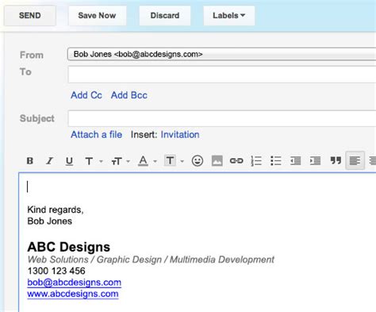Click the ABC Designs signature heading
The width and height of the screenshot is (376, 312).
tap(69, 247)
